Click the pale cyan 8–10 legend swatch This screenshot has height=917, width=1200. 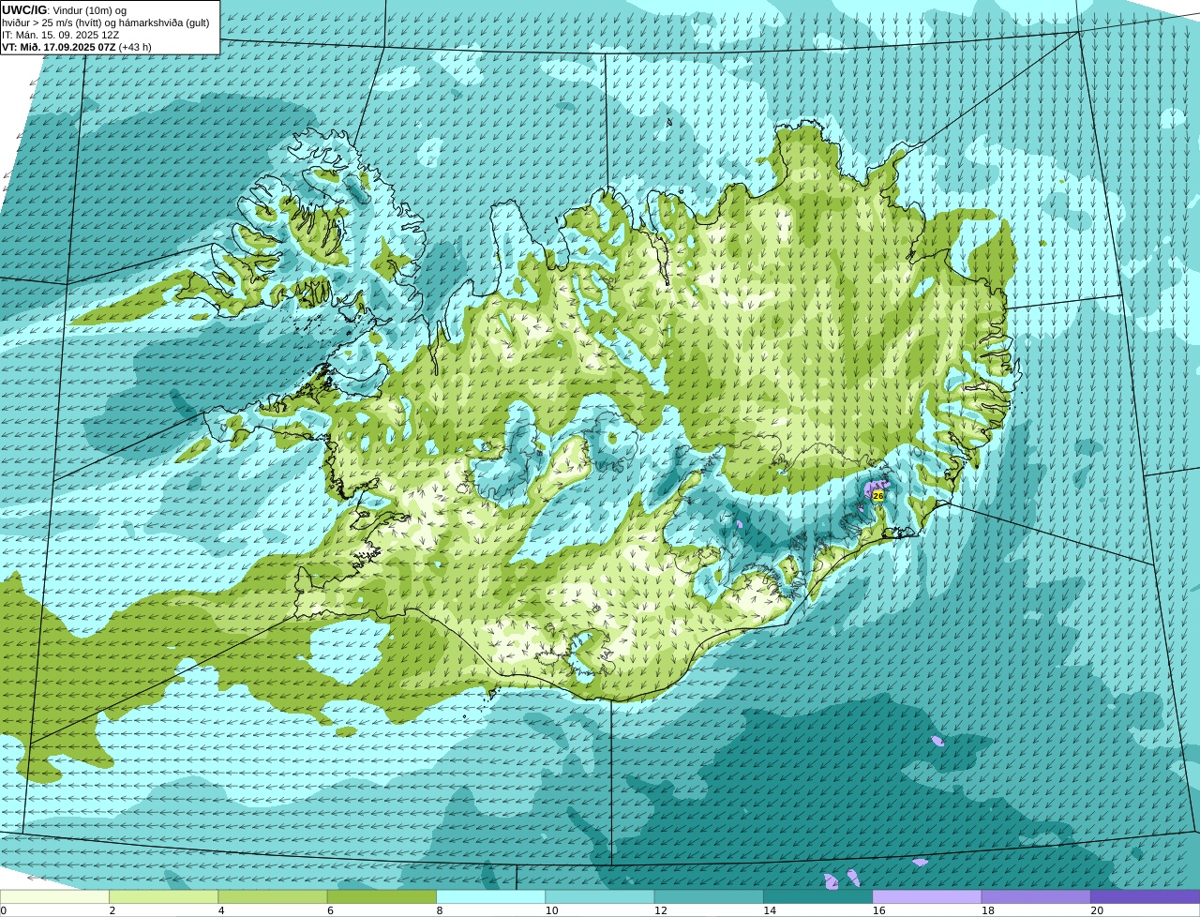click(491, 896)
